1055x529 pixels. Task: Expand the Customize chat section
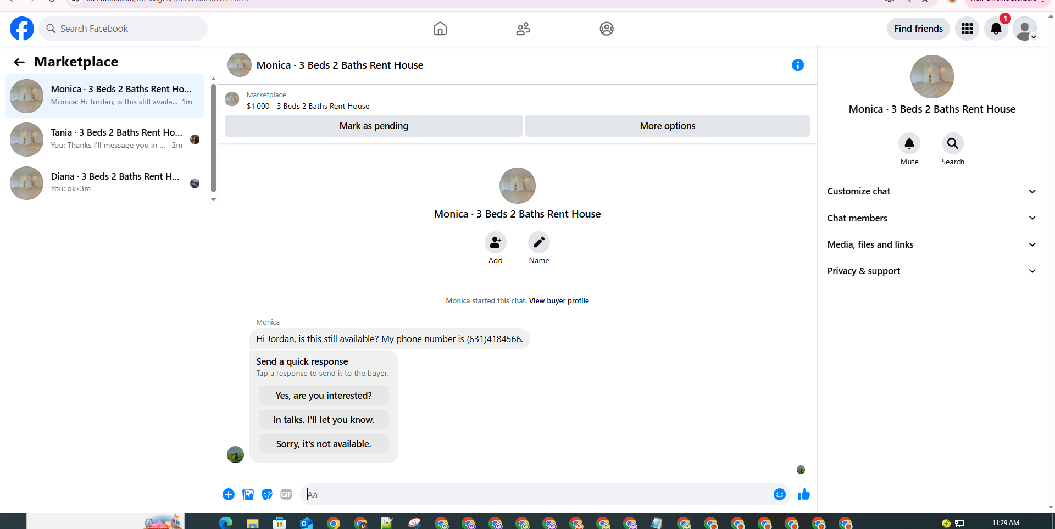pyautogui.click(x=932, y=191)
